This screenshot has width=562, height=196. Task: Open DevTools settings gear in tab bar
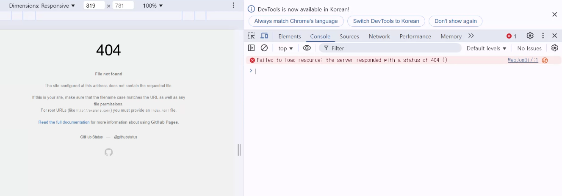click(x=530, y=36)
